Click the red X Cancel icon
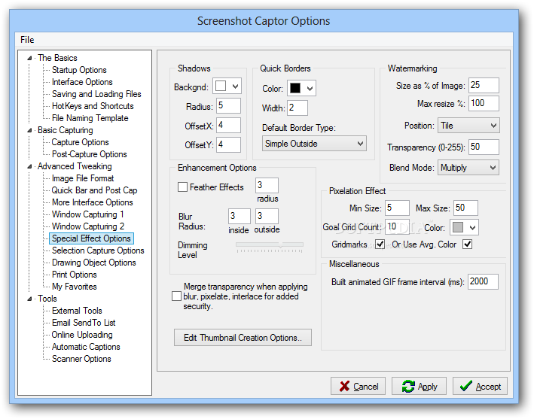The height and width of the screenshot is (419, 534). tap(344, 386)
